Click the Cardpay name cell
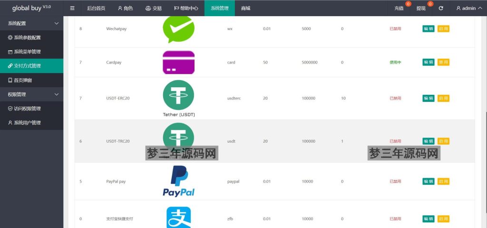487x228 pixels. [114, 62]
